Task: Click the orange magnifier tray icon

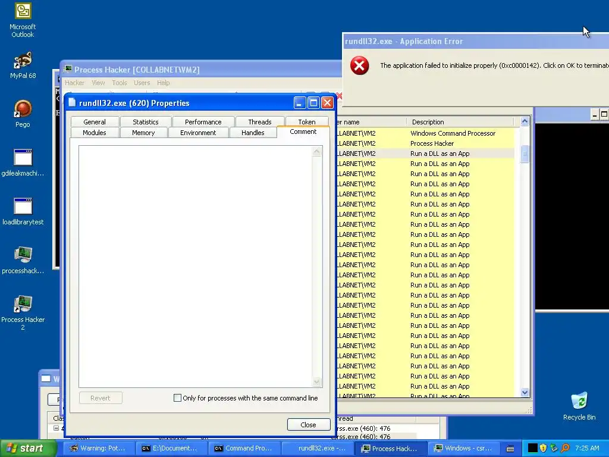Action: [x=565, y=448]
